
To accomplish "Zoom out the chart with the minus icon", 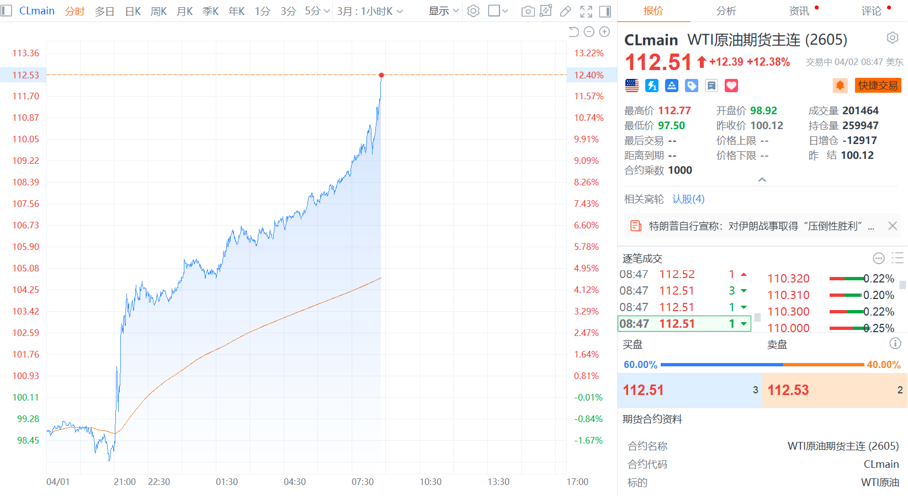I will point(589,32).
